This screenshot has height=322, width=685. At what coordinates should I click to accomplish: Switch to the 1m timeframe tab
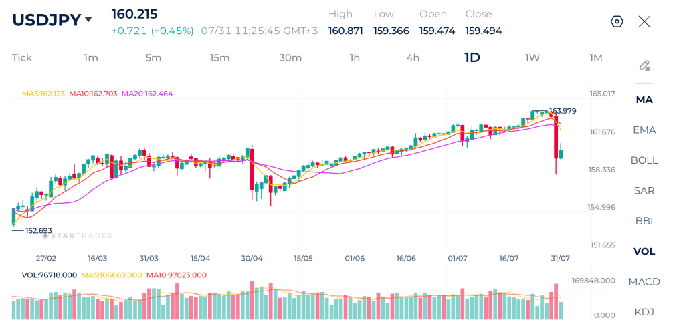91,57
